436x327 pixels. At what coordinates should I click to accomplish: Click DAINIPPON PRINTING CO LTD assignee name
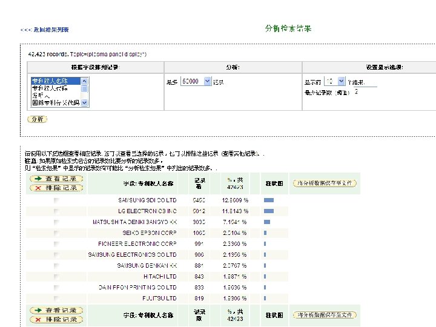point(137,287)
